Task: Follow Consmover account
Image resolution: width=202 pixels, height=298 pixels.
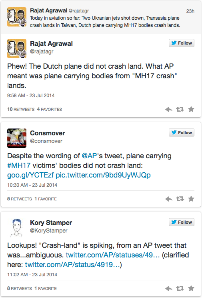Action: click(x=182, y=133)
